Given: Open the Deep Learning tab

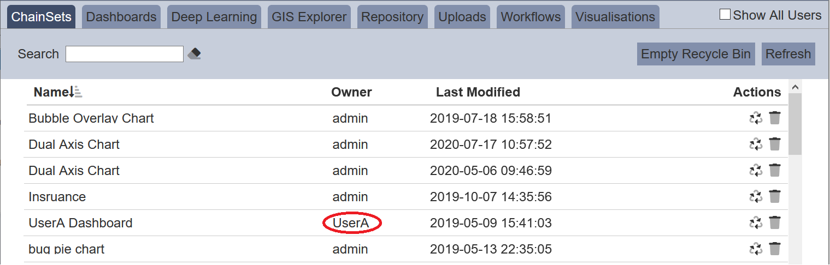Looking at the screenshot, I should pyautogui.click(x=214, y=17).
